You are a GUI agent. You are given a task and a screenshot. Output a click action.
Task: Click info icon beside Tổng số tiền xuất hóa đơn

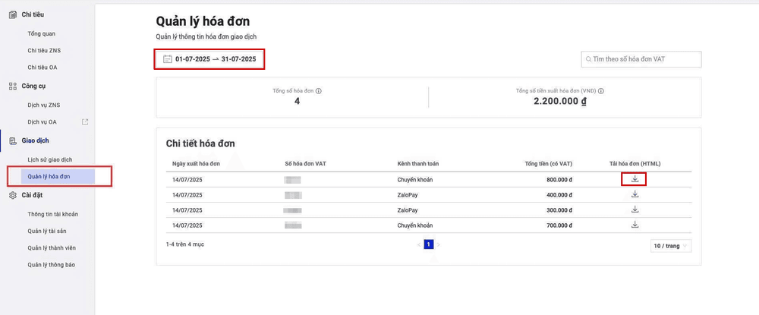tap(601, 91)
